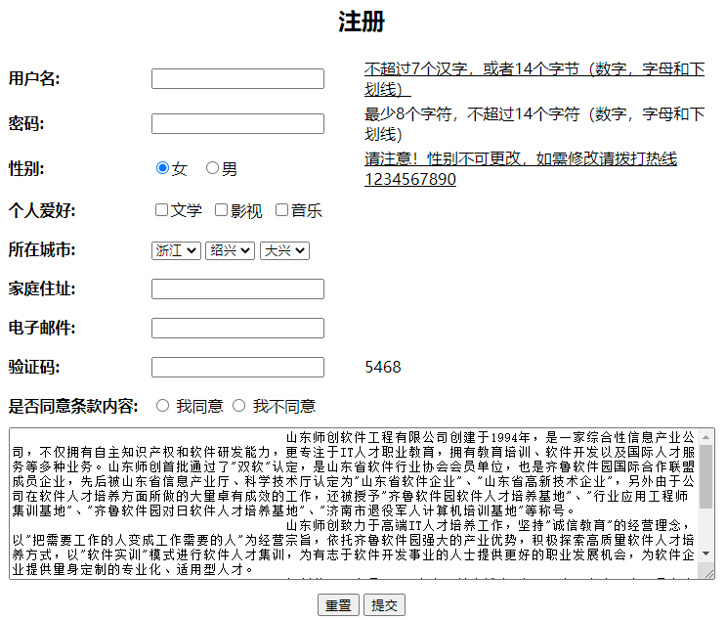Click the 验证码 input field

pyautogui.click(x=237, y=367)
